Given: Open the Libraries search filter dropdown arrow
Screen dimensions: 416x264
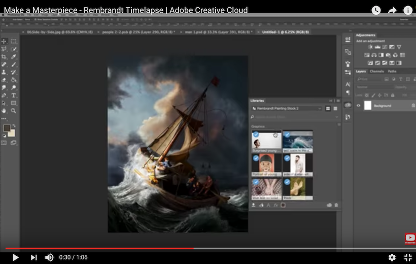Looking at the screenshot, I should click(337, 117).
